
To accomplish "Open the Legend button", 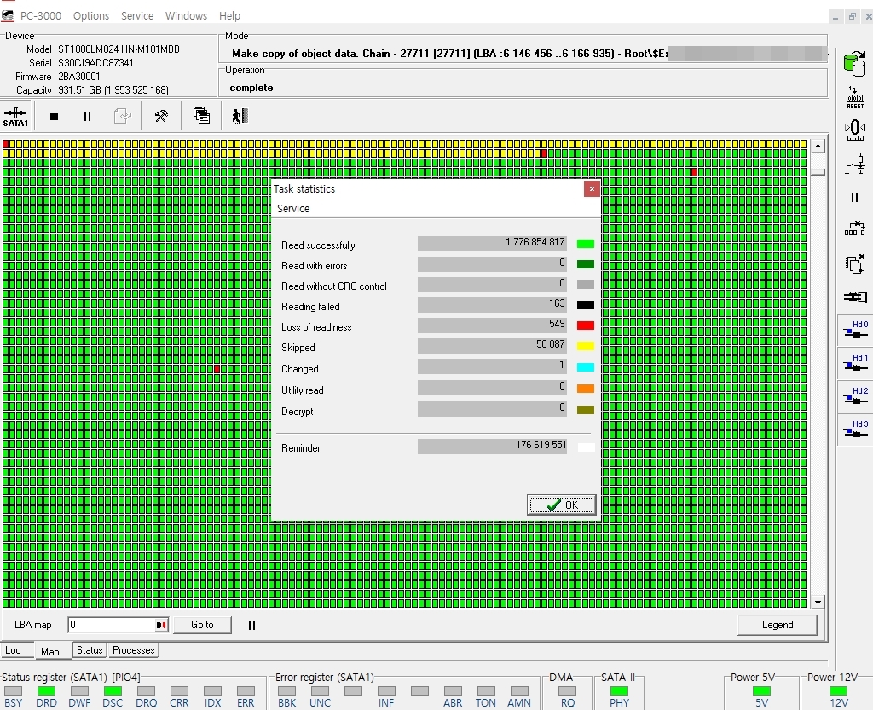I will coord(778,624).
